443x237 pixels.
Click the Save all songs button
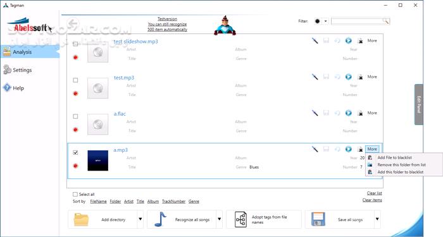[340, 219]
